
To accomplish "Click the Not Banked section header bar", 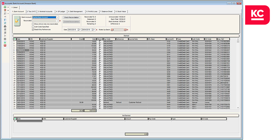I will [126, 116].
